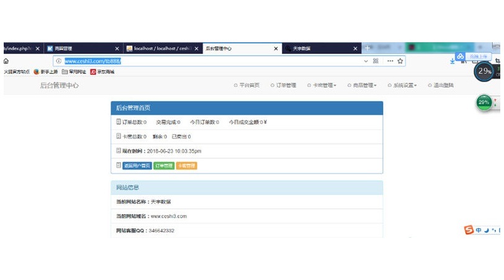Click the QR code icon in address bar
Viewport: 504px width, 280px height.
[x=376, y=61]
